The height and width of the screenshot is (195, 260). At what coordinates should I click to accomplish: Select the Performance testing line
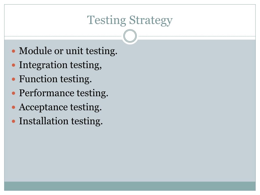coord(64,93)
